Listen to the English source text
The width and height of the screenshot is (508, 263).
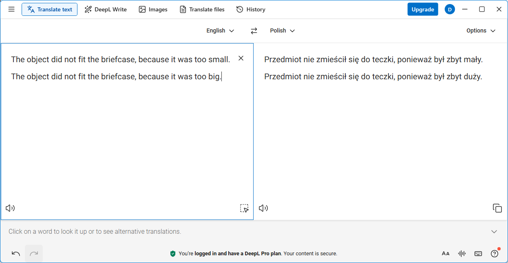pyautogui.click(x=10, y=208)
